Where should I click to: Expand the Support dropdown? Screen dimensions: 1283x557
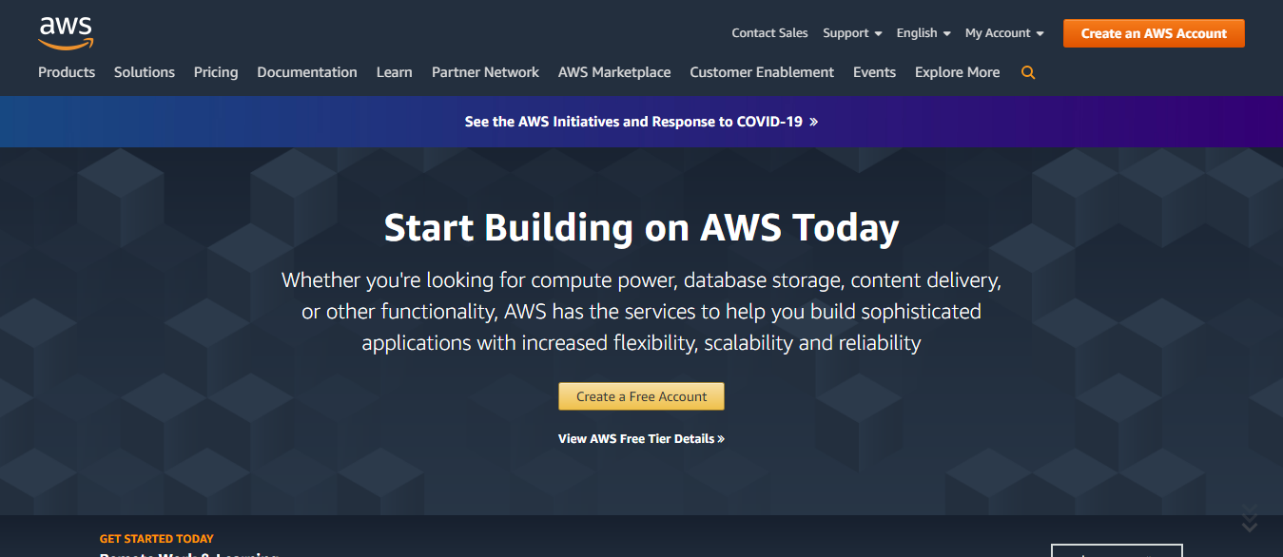852,33
